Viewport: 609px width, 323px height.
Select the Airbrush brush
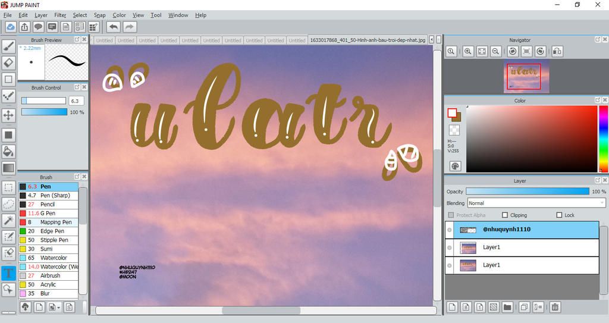point(49,275)
